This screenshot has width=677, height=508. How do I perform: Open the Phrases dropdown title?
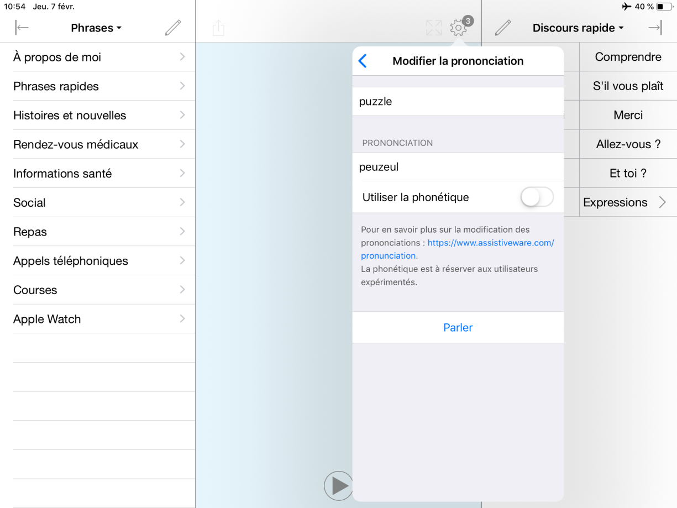point(96,28)
